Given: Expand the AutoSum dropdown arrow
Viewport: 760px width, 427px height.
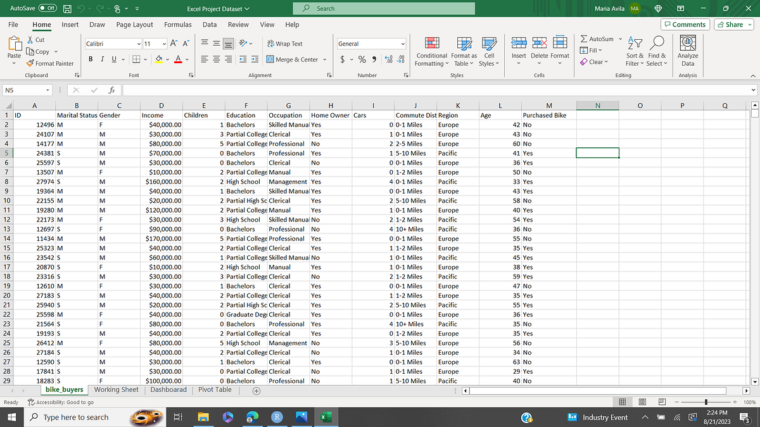Looking at the screenshot, I should pos(620,39).
